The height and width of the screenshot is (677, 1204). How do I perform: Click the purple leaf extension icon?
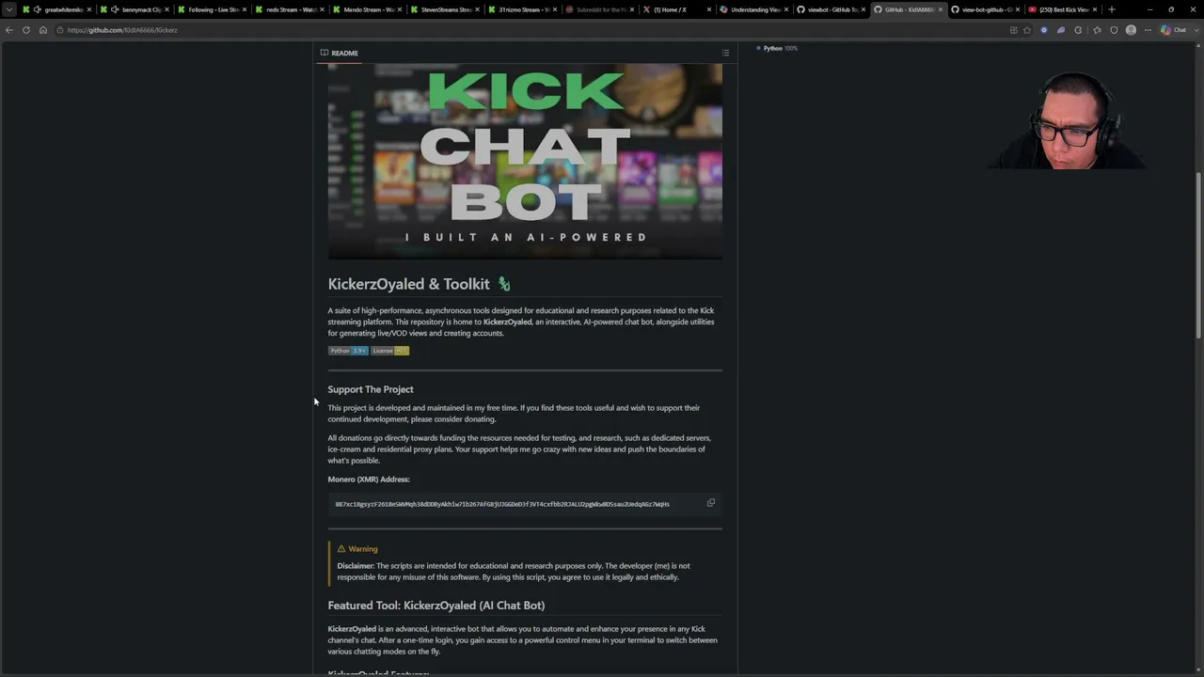(1061, 30)
